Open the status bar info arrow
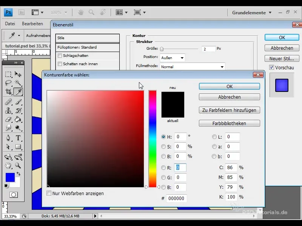The image size is (302, 226). coord(95,216)
